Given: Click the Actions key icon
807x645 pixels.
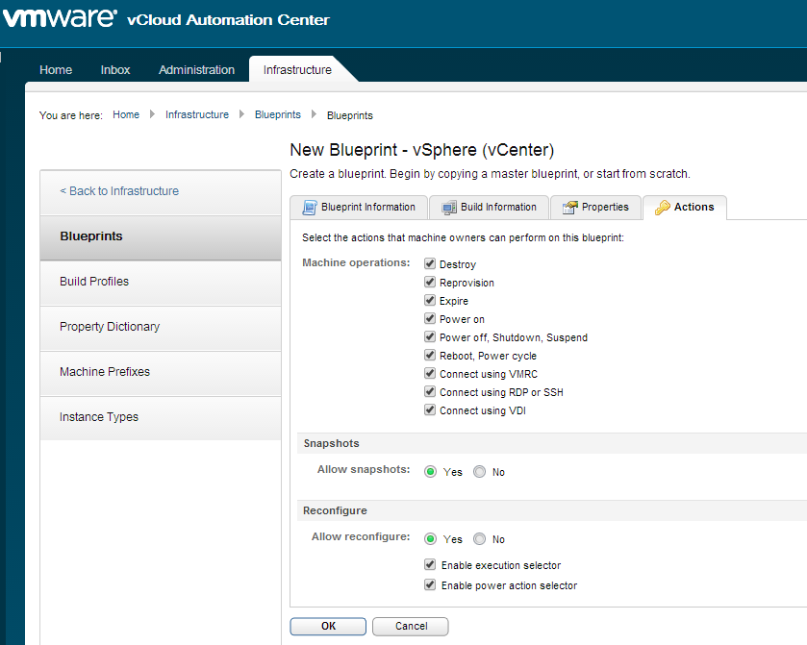Looking at the screenshot, I should 662,207.
